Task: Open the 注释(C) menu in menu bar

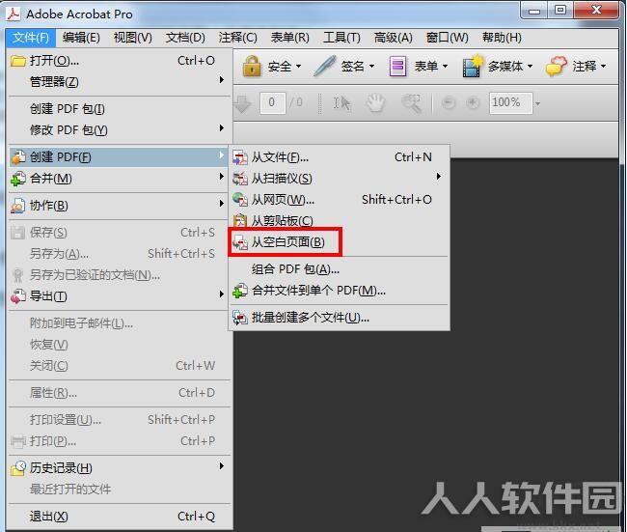Action: pyautogui.click(x=238, y=38)
